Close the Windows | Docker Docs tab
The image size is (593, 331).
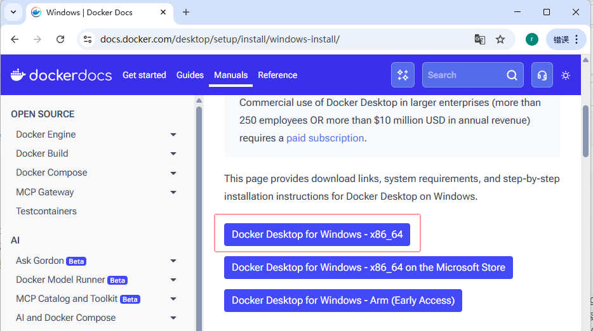(163, 12)
